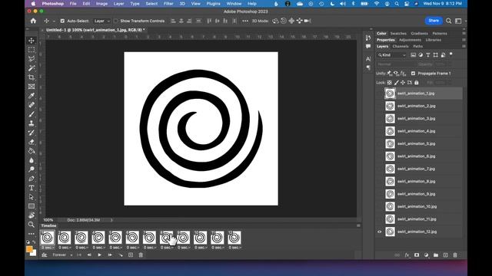Select the Magic Wand tool
492x276 pixels.
(32, 68)
